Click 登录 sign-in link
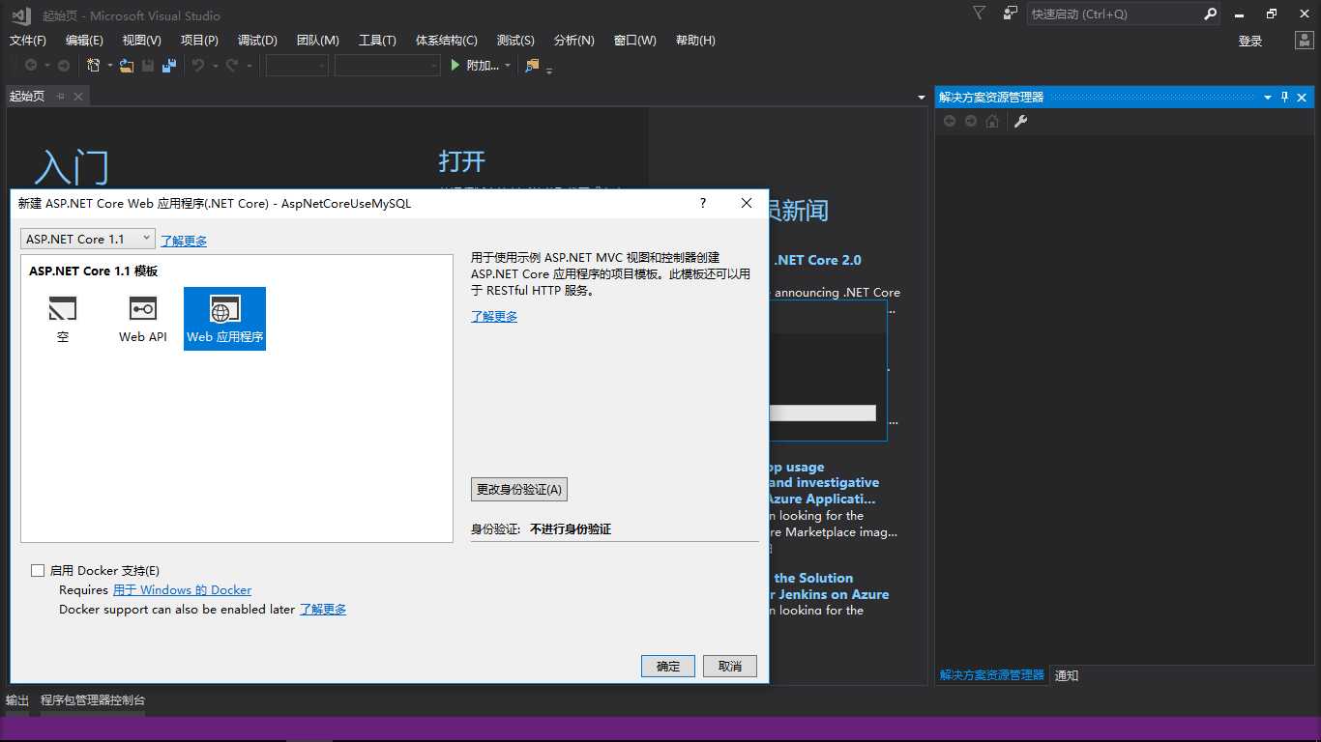The height and width of the screenshot is (742, 1321). (1250, 41)
